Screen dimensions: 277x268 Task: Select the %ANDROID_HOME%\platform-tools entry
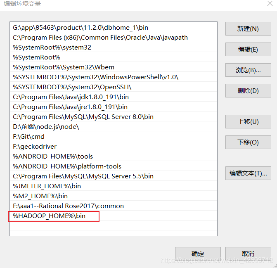click(114, 166)
